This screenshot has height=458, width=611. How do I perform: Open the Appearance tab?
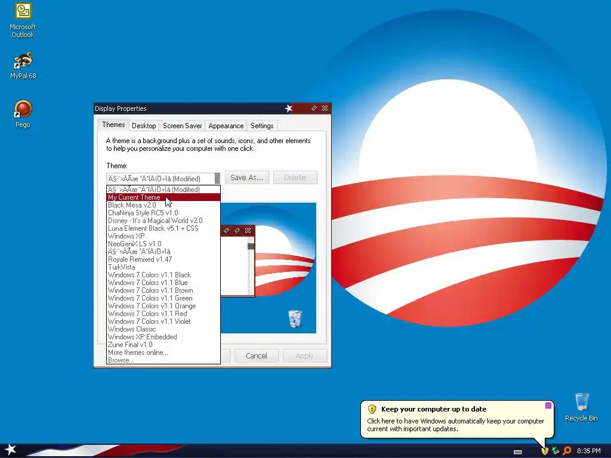226,126
